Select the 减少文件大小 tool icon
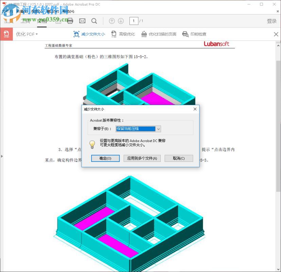Screen dimensions: 281x272 pyautogui.click(x=76, y=34)
